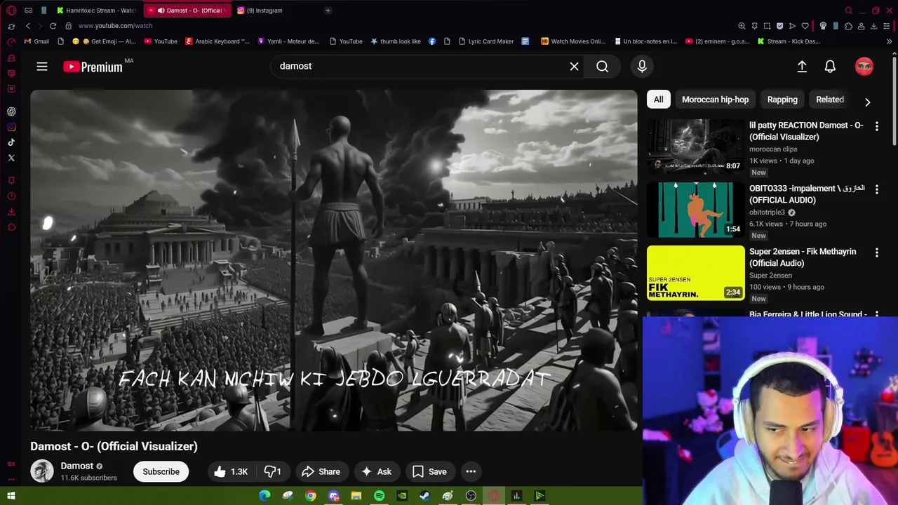Open OBITO333 impalement video thumbnail
Screen dimensions: 898x505
(695, 210)
